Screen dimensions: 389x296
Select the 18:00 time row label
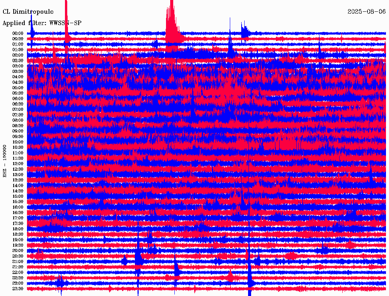pos(18,229)
